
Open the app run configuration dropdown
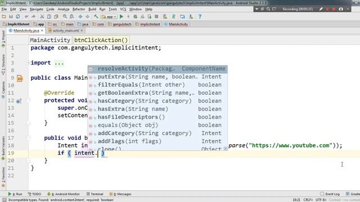109,17
